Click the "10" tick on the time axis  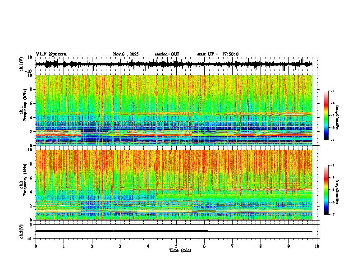[x=317, y=246]
